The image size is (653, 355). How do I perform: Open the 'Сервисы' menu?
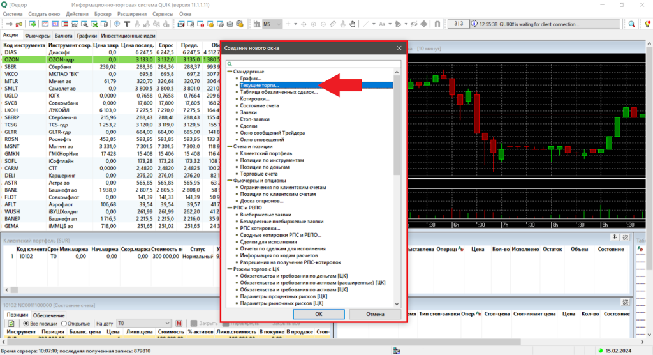pos(163,14)
